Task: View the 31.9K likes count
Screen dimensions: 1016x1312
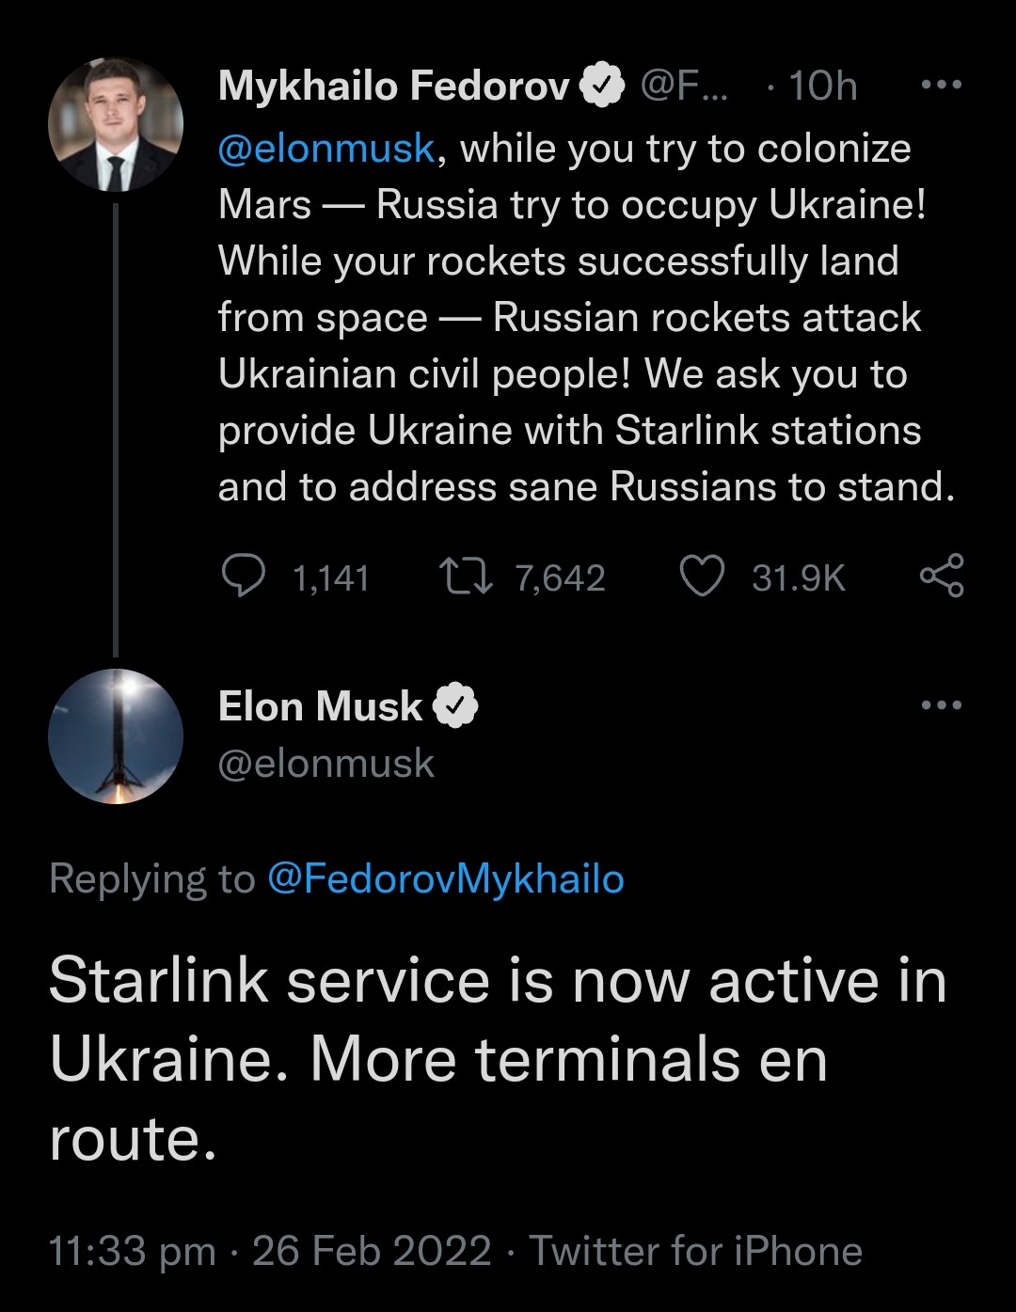Action: point(799,578)
